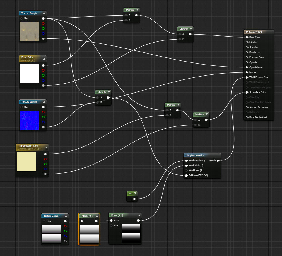The width and height of the screenshot is (282, 256).
Task: Click Transmission_Color red channel pin
Action: [x=45, y=159]
